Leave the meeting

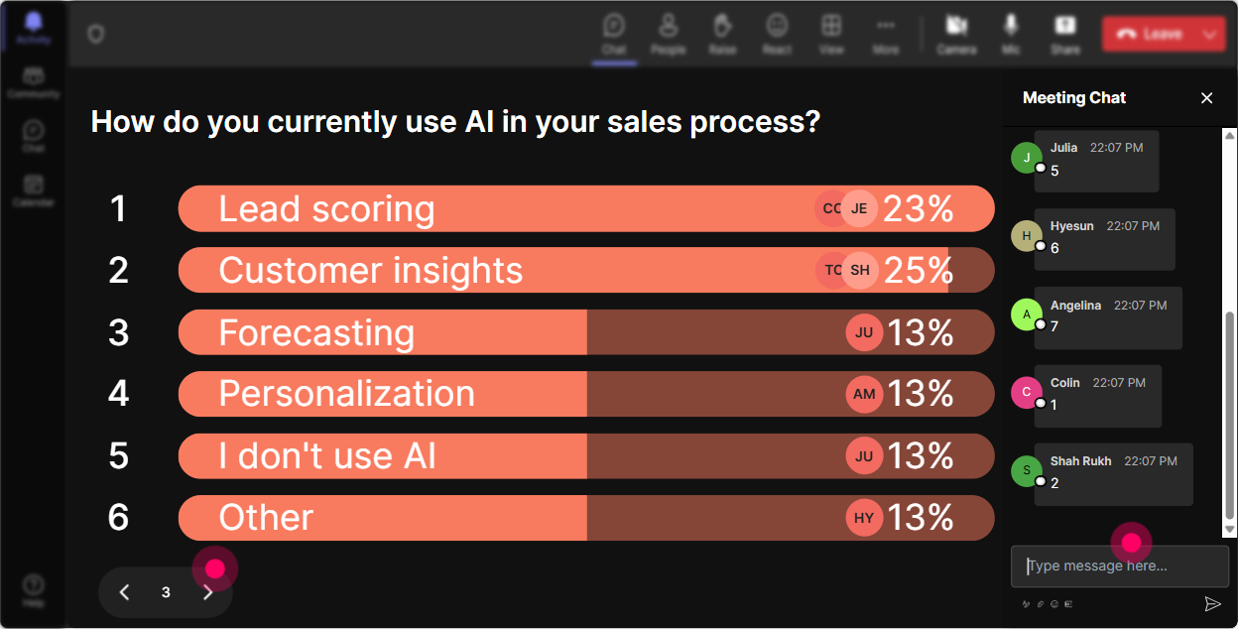click(1150, 34)
